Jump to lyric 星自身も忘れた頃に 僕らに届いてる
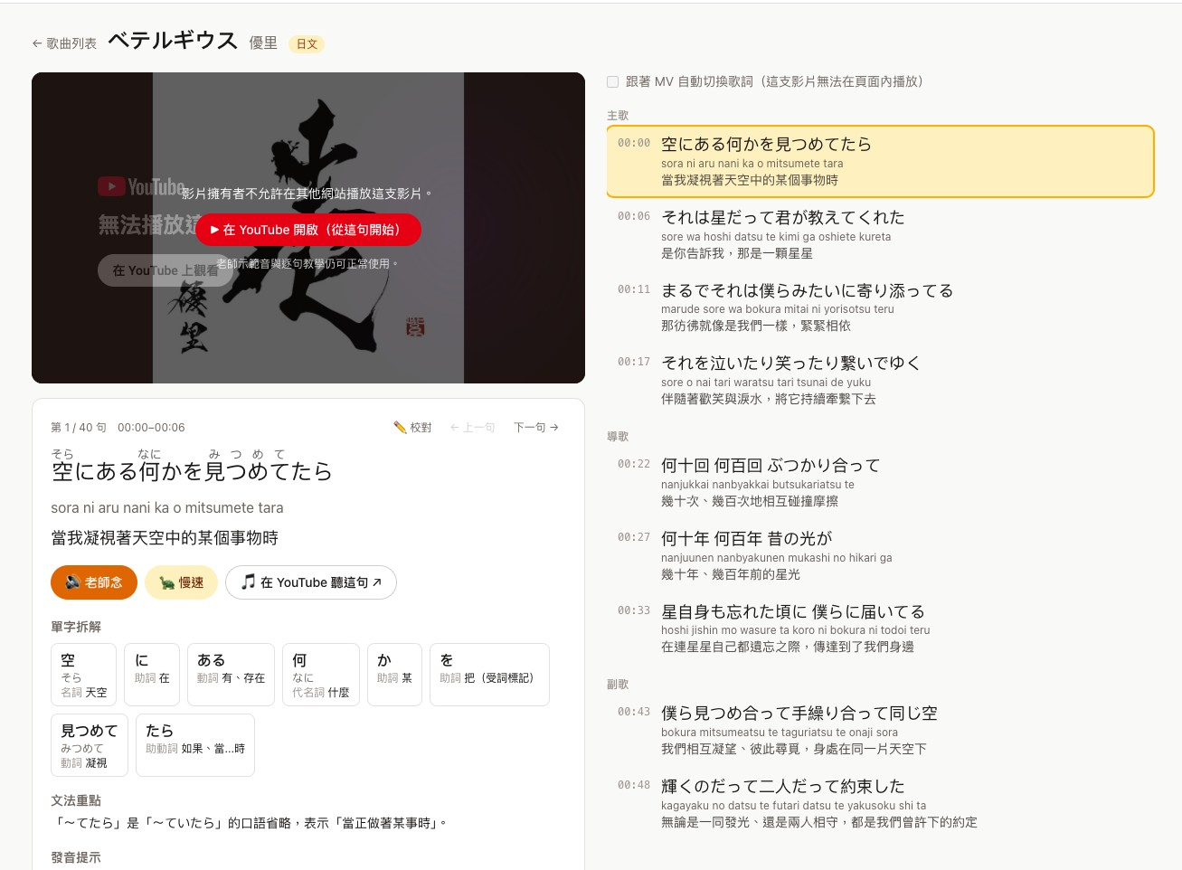 coord(880,629)
